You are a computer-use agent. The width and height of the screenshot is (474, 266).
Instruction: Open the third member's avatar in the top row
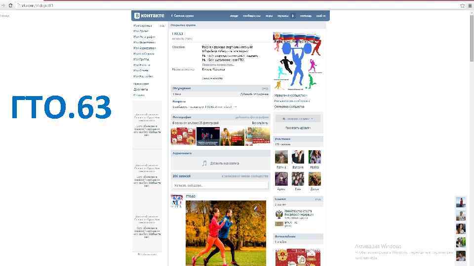[x=315, y=157]
